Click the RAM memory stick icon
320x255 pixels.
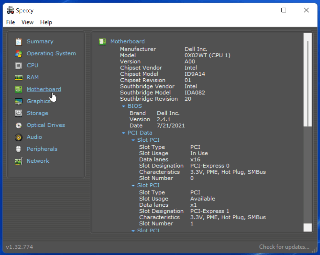(18, 77)
